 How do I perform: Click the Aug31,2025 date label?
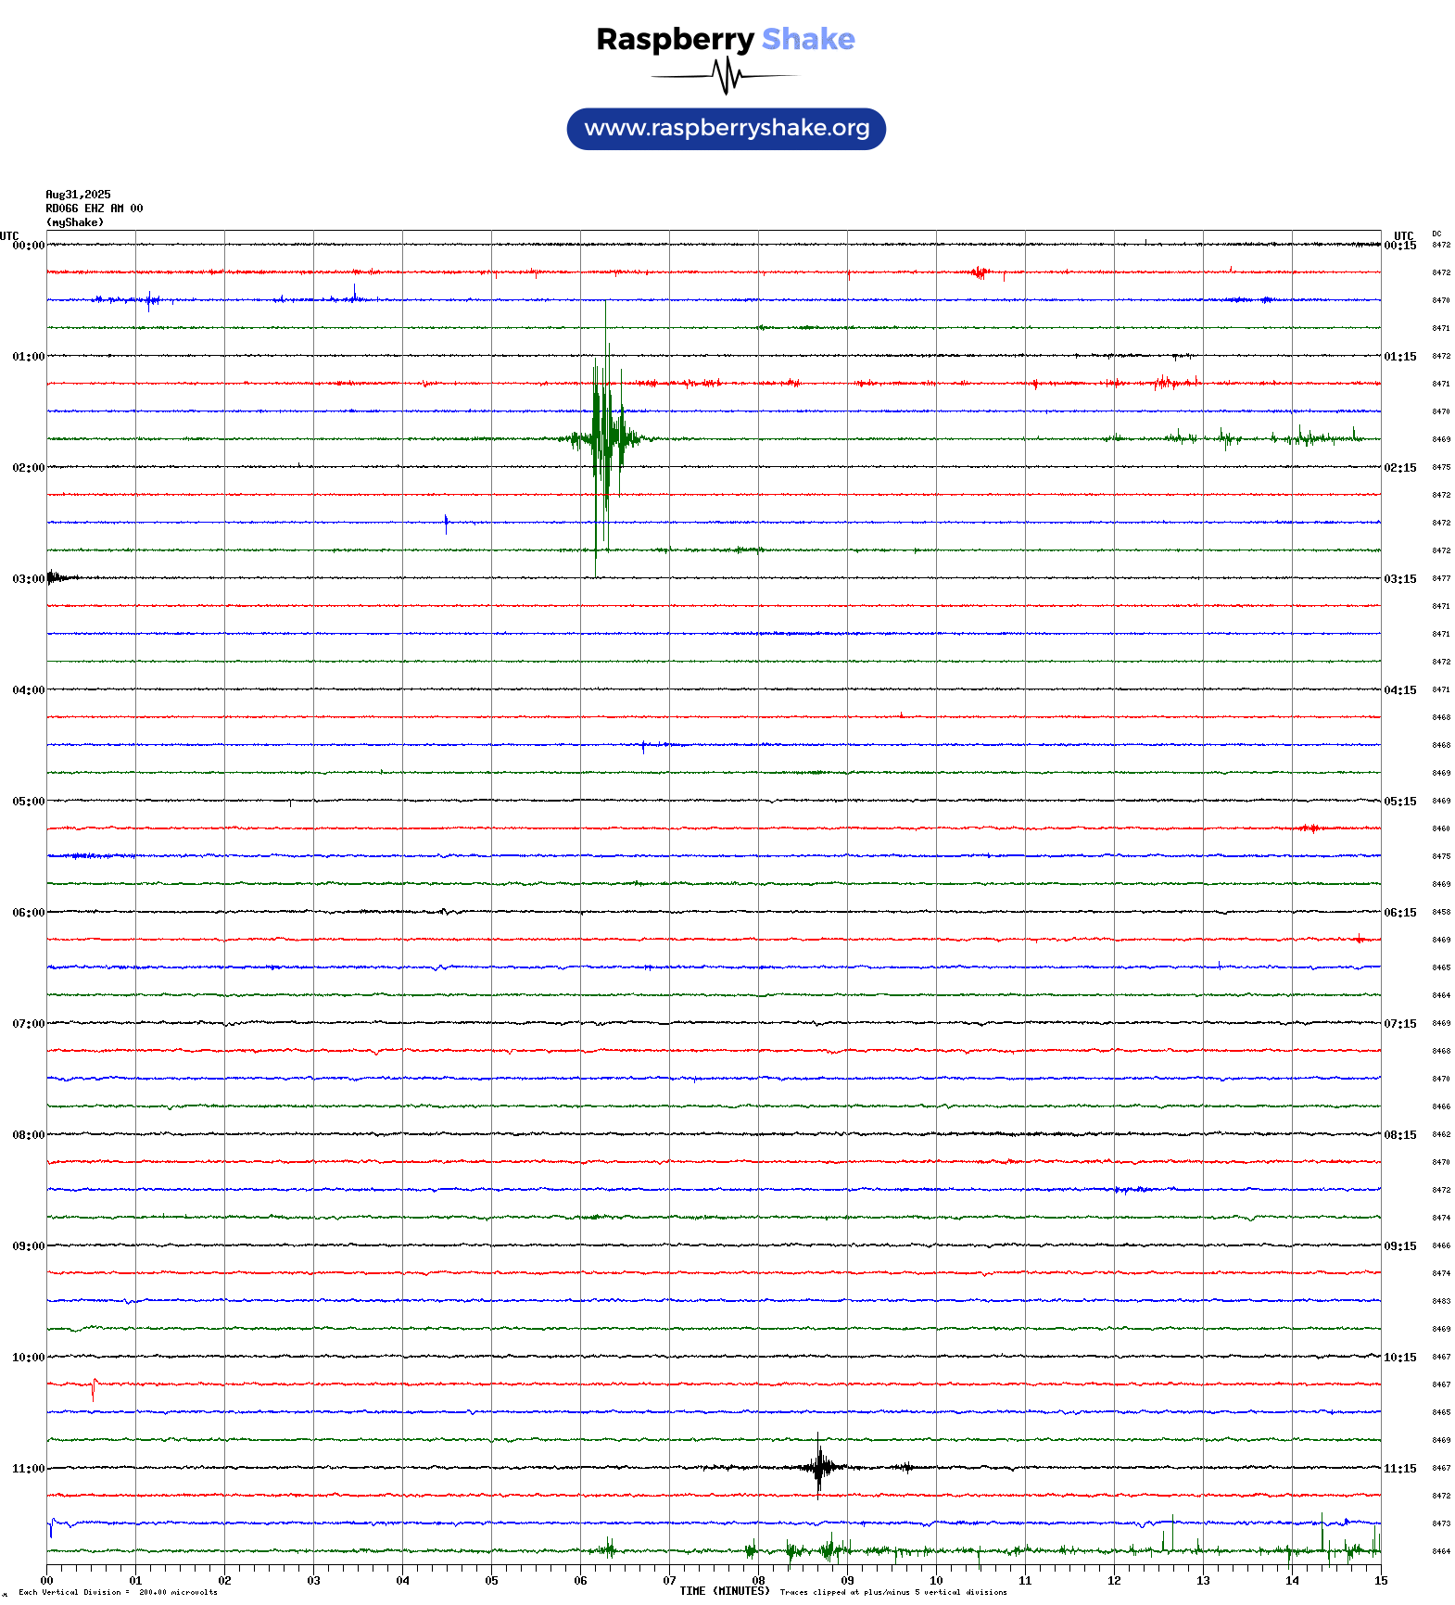click(78, 195)
